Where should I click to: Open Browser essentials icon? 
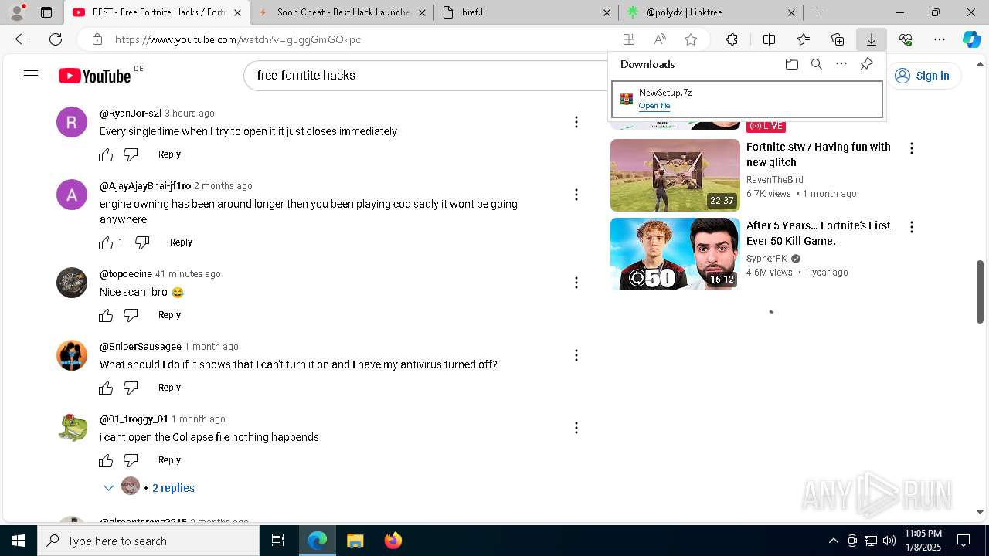point(906,39)
